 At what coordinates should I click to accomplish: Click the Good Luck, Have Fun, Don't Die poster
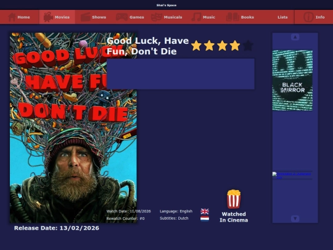pyautogui.click(x=73, y=128)
